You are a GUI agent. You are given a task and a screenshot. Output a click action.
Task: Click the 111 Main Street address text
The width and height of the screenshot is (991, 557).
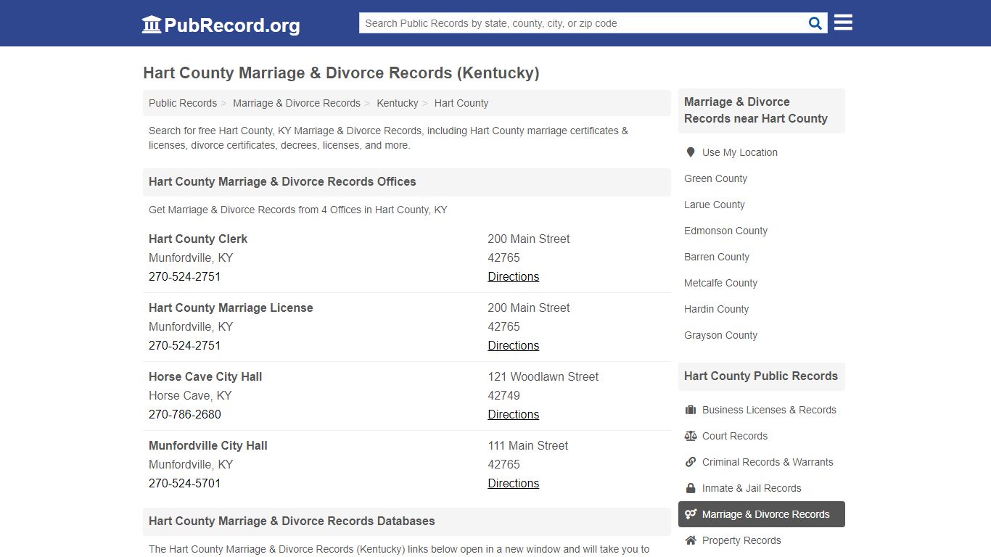(x=528, y=445)
